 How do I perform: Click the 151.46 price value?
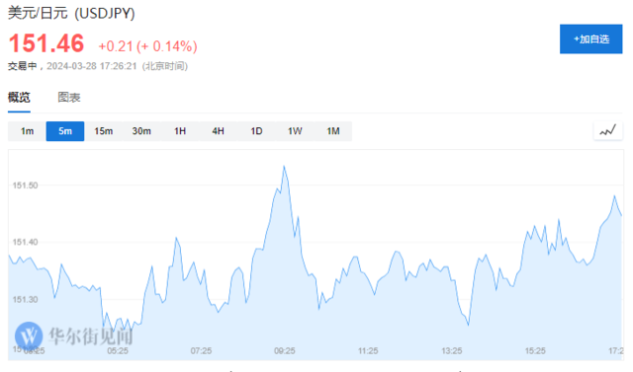point(46,43)
